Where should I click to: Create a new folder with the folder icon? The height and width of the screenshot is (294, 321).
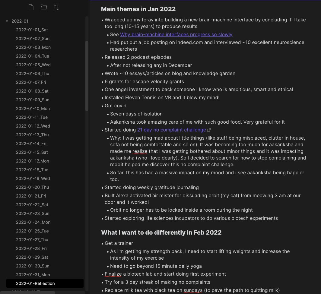pyautogui.click(x=44, y=7)
